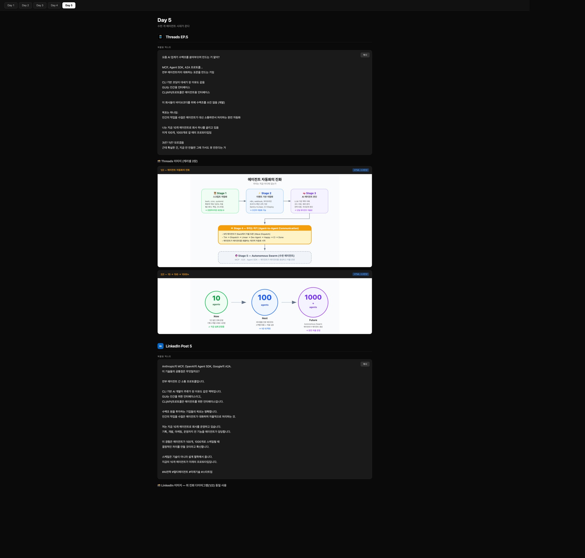Switch to the Day 1 tab

click(x=11, y=5)
